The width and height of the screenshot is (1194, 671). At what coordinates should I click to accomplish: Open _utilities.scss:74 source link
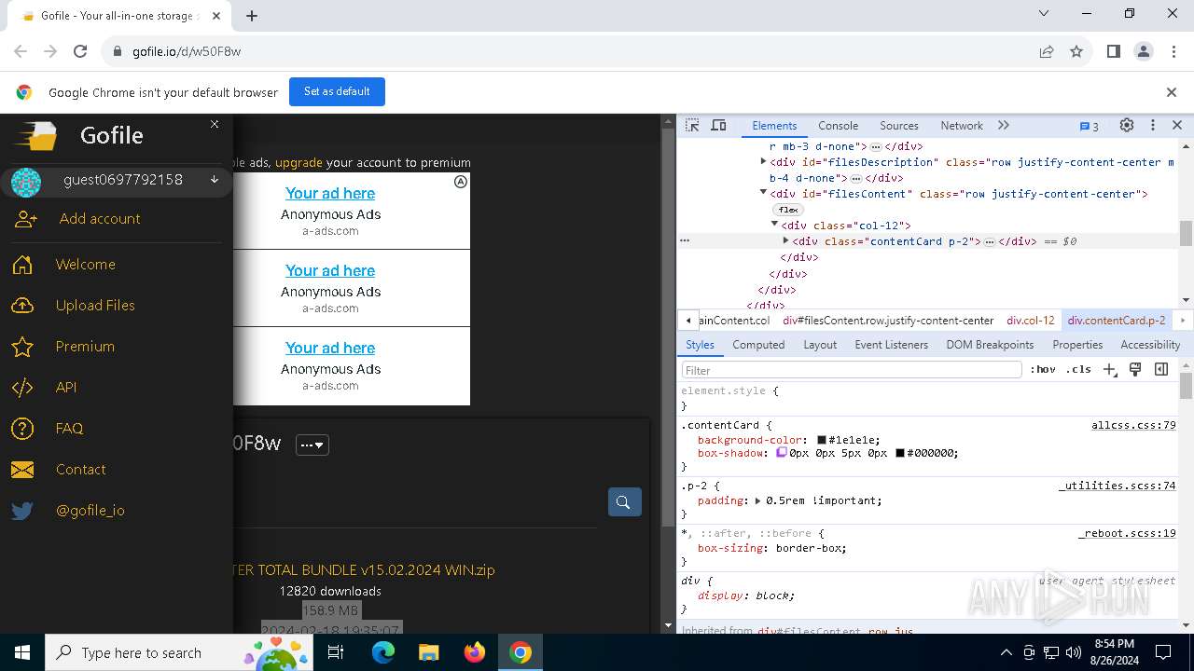1117,486
